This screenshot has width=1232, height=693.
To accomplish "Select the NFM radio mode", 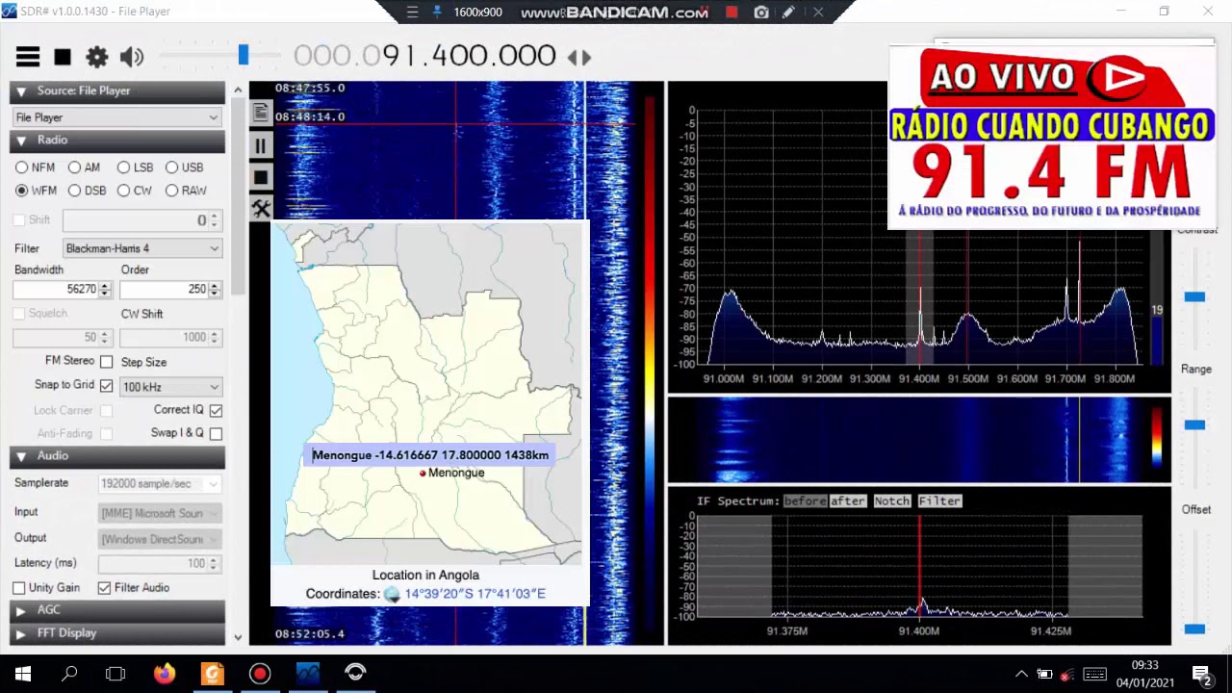I will click(21, 167).
